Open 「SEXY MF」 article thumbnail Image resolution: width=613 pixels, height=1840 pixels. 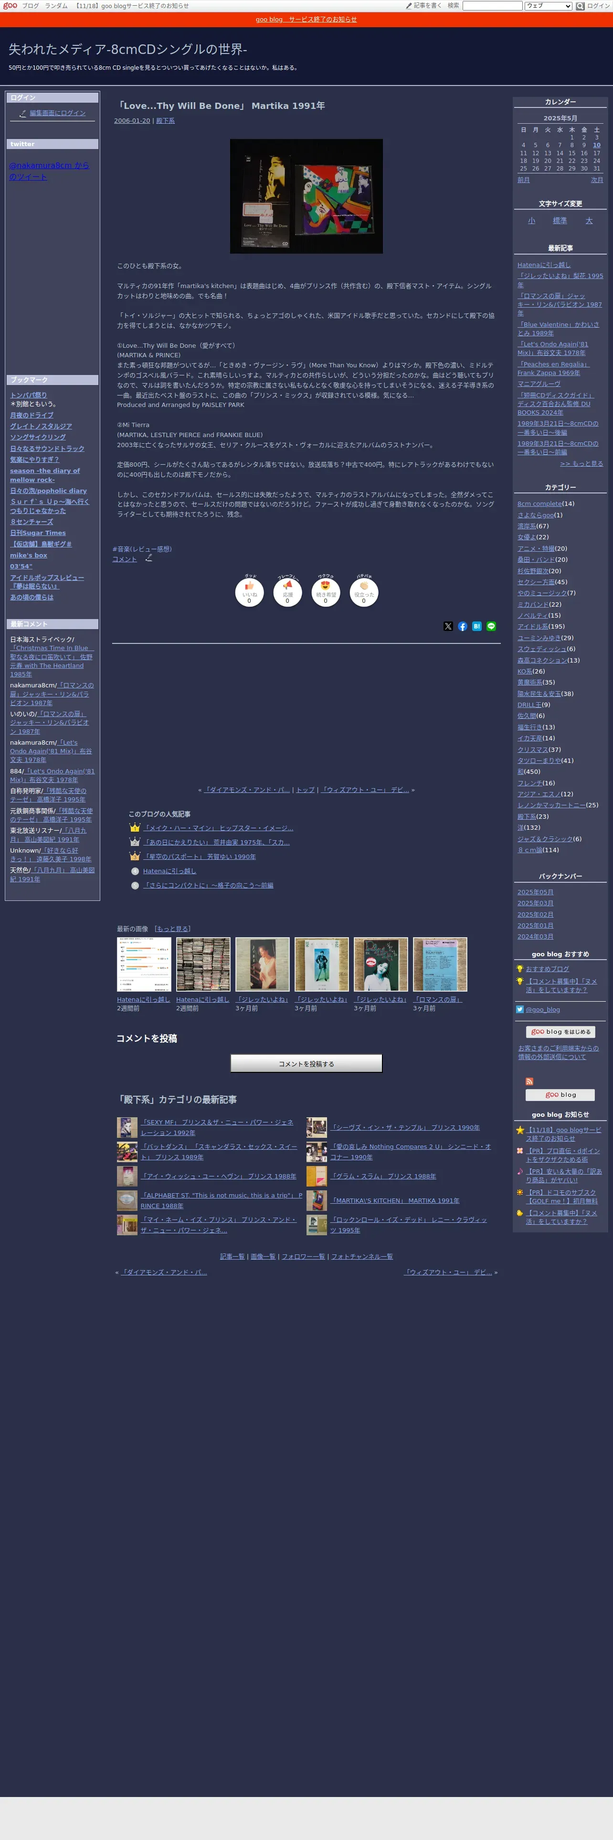pyautogui.click(x=127, y=1127)
